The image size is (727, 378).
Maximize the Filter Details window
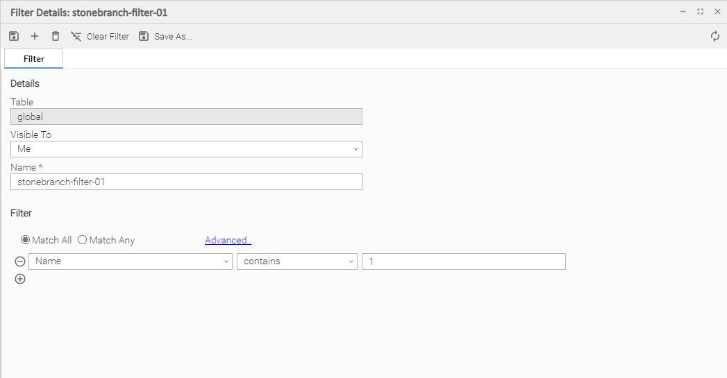[x=700, y=12]
